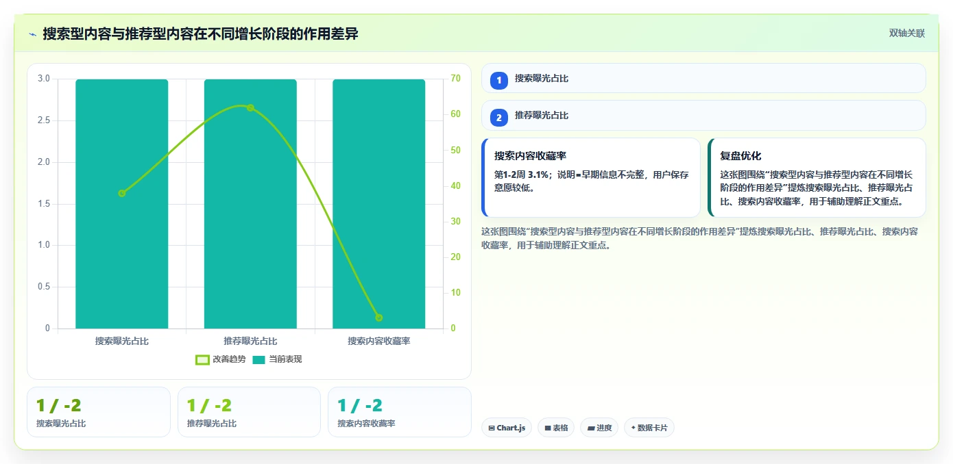Screen dimensions: 953x464
Task: Click the 推荐曝光占比 bar in chart
Action: pyautogui.click(x=250, y=204)
